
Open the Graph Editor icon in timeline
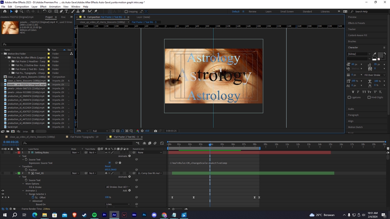(162, 143)
